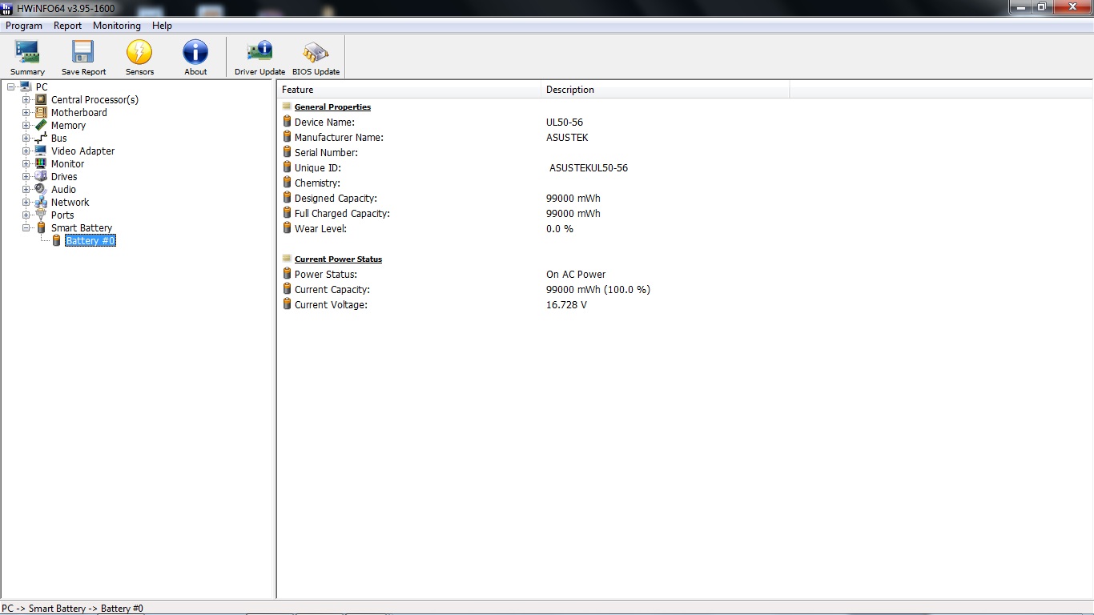Open the Help menu
Viewport: 1094px width, 615px height.
click(x=162, y=26)
